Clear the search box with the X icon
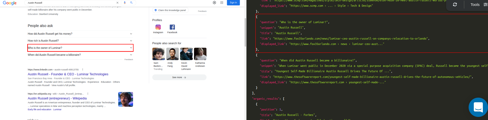The image size is (488, 120). pos(117,3)
